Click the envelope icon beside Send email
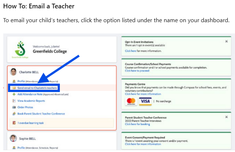This screenshot has width=235, height=152. (x=14, y=88)
